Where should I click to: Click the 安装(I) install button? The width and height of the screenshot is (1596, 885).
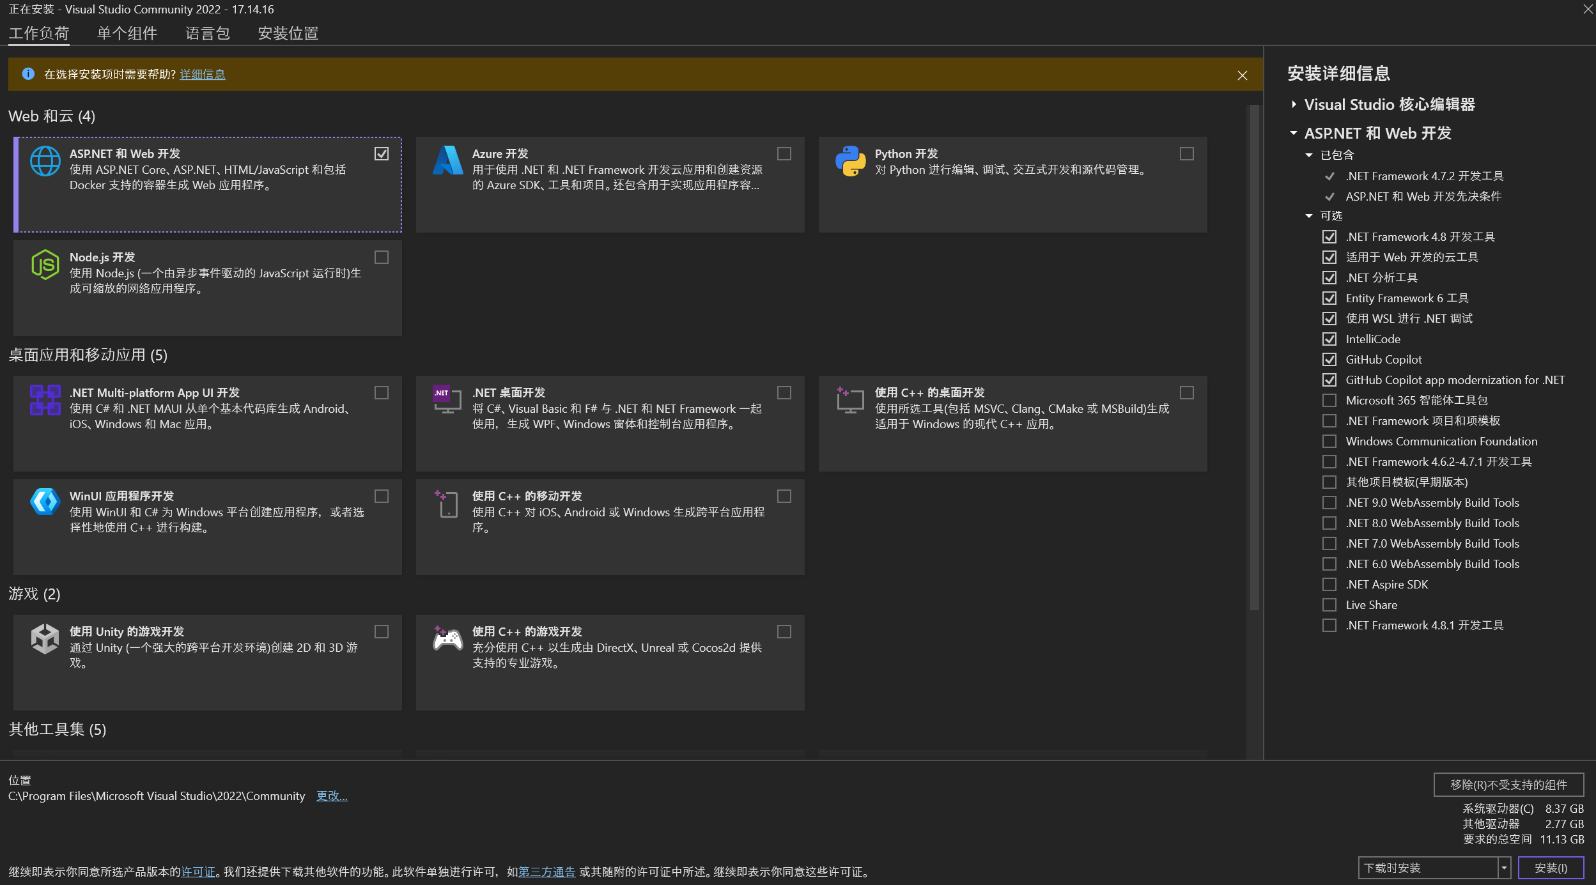pos(1551,868)
